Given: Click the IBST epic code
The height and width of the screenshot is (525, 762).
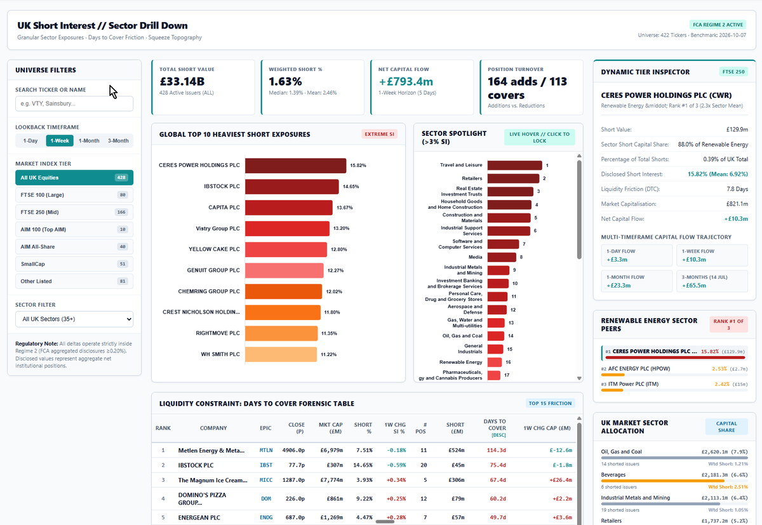Looking at the screenshot, I should tap(266, 465).
